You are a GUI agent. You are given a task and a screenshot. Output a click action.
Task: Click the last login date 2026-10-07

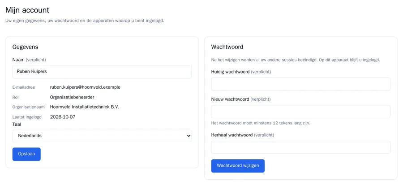63,117
